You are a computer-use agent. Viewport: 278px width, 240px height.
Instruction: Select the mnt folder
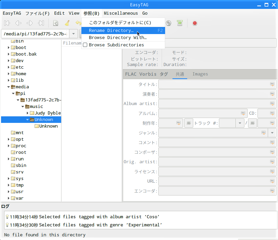click(19, 133)
